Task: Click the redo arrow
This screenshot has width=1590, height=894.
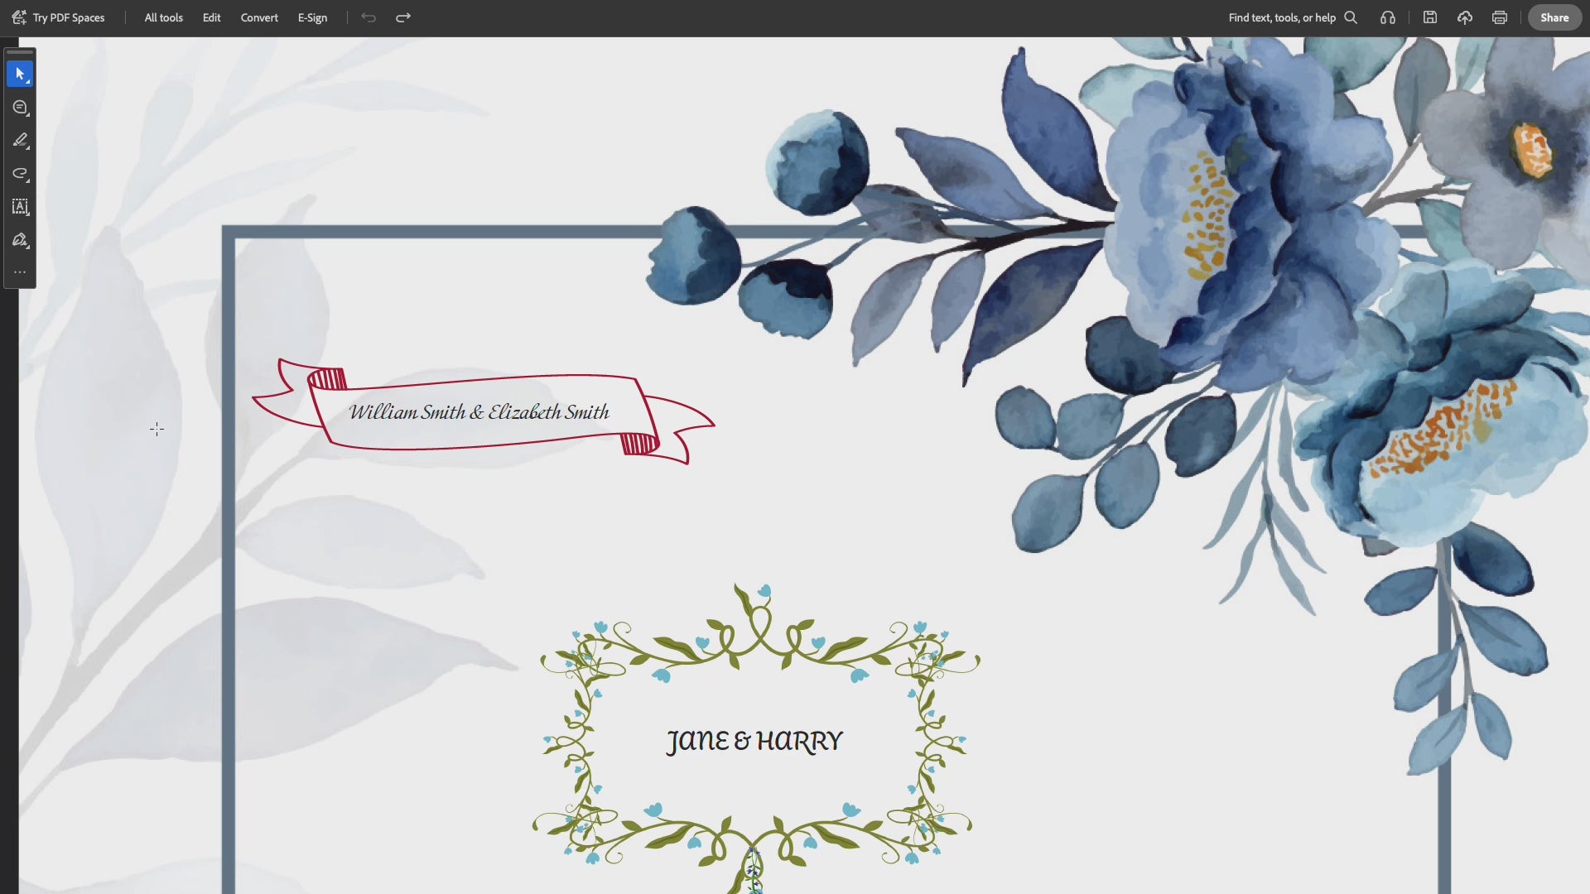Action: [x=403, y=17]
